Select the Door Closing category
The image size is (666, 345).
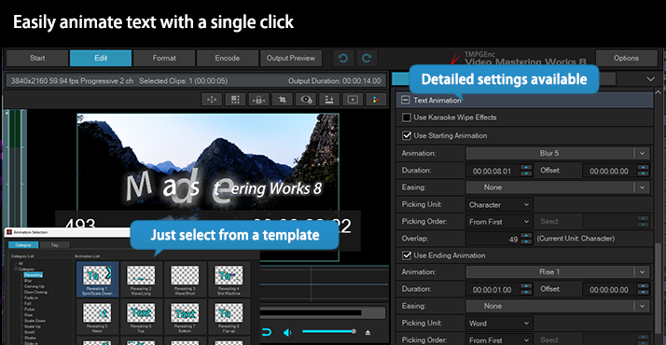pyautogui.click(x=35, y=292)
